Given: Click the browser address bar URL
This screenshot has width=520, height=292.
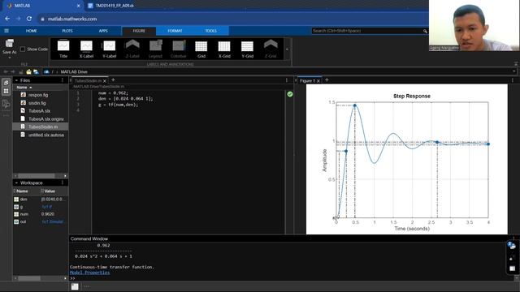Looking at the screenshot, I should [x=72, y=19].
